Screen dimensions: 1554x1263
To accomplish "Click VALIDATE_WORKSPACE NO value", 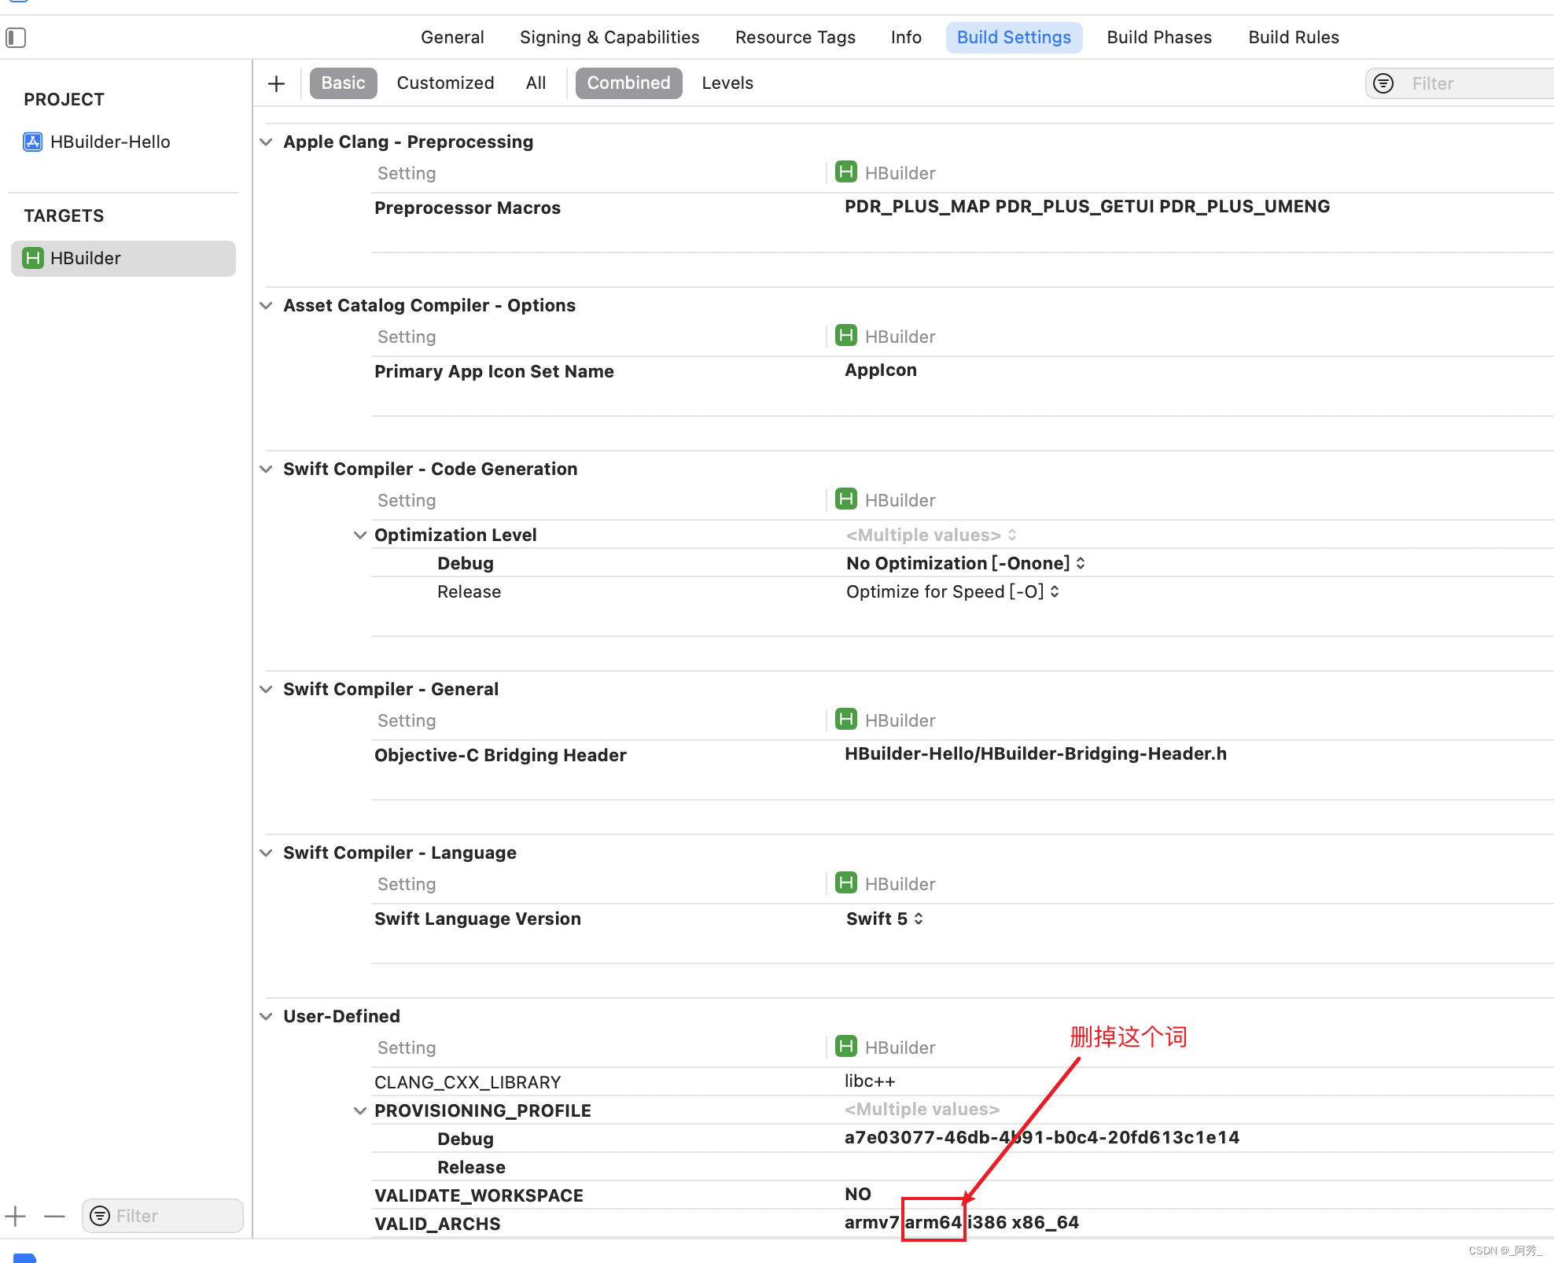I will coord(858,1194).
